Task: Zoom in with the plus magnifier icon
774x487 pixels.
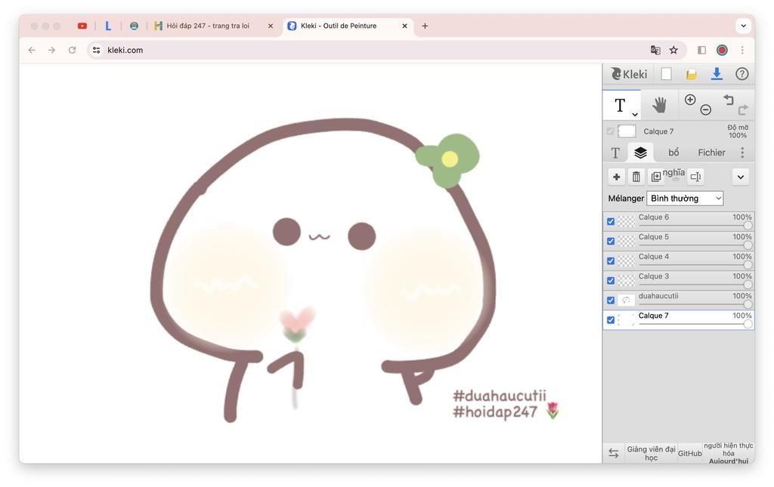Action: (x=690, y=100)
